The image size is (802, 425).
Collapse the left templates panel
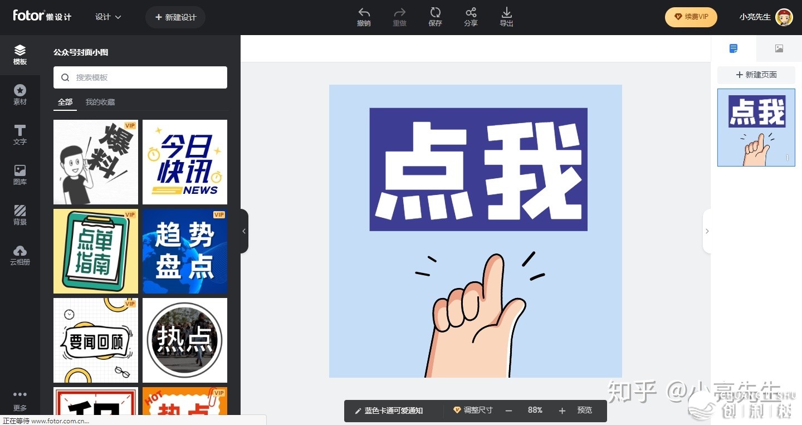(244, 231)
